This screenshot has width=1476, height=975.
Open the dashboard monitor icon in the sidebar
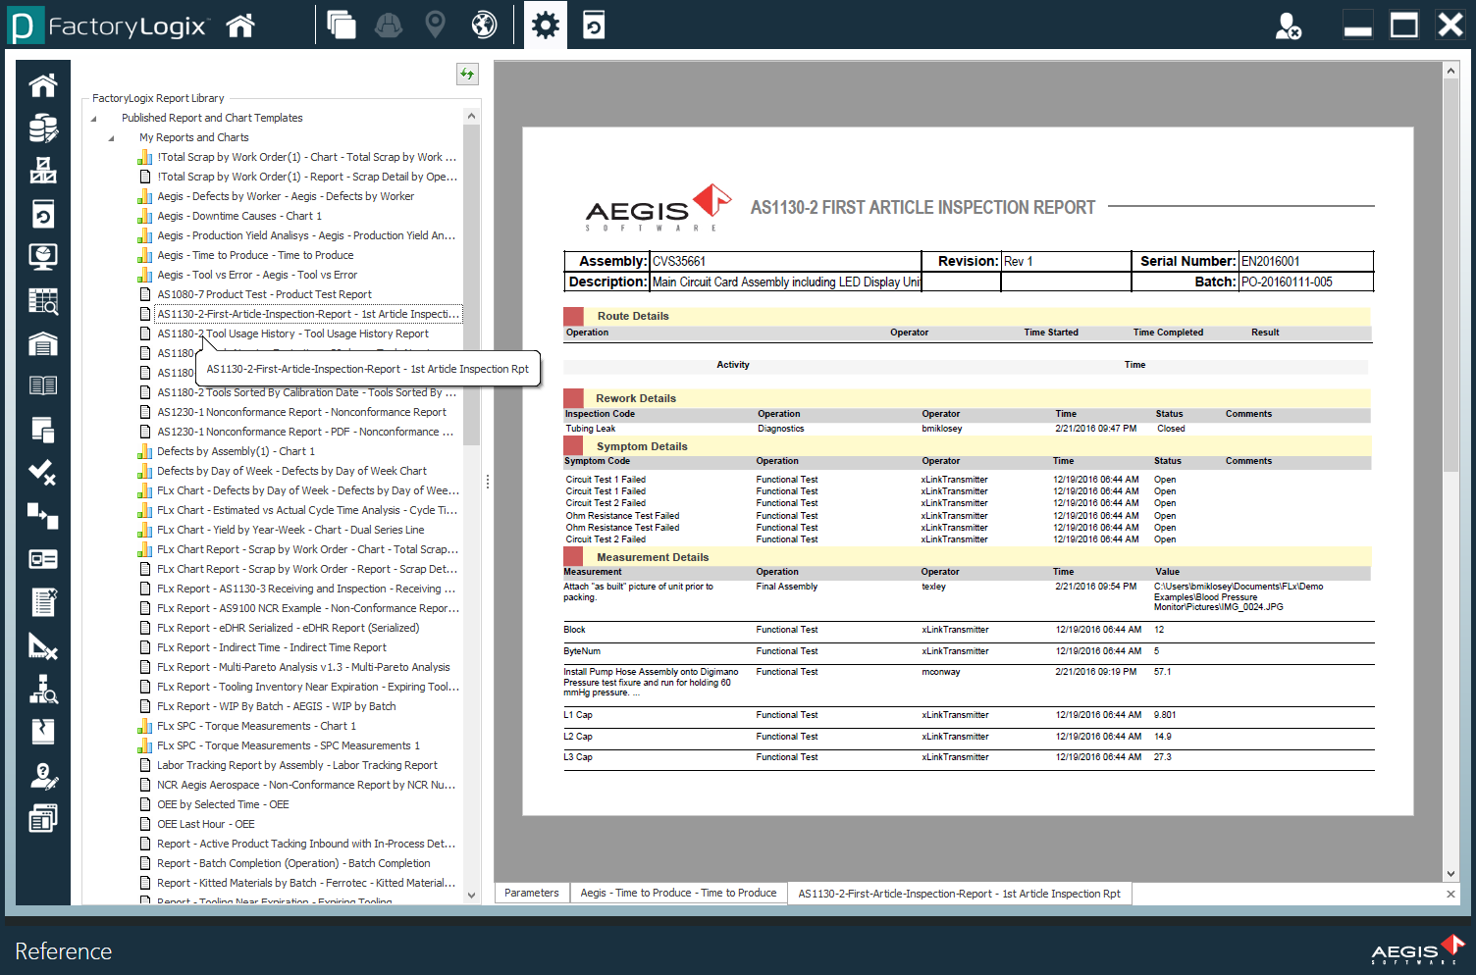(x=42, y=256)
